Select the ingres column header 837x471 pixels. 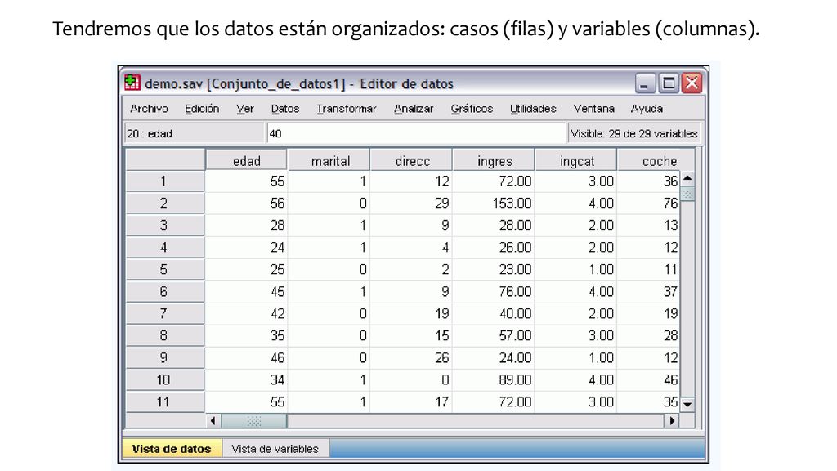point(495,161)
